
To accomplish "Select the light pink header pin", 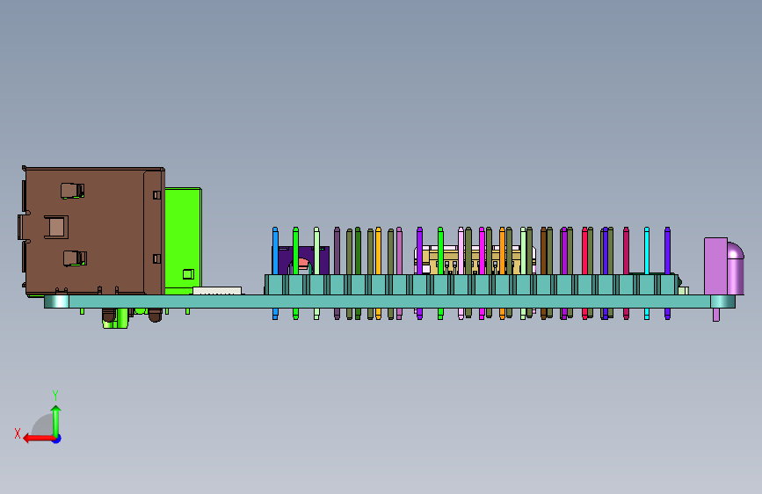I will pyautogui.click(x=461, y=251).
